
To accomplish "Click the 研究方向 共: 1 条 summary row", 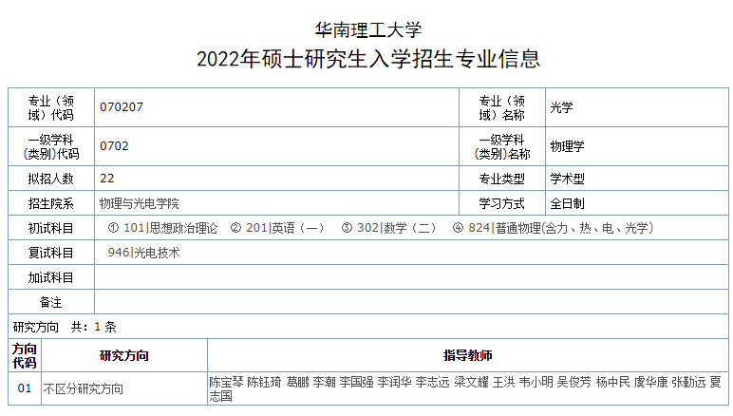I will [x=368, y=327].
